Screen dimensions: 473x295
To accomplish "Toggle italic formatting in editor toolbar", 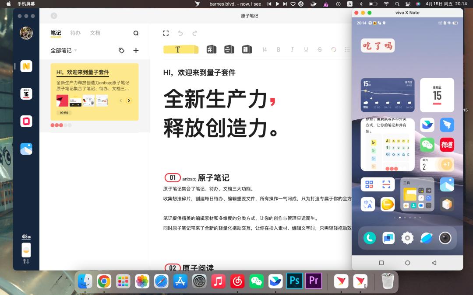I will [x=292, y=50].
